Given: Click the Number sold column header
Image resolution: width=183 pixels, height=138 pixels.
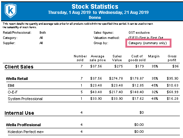Looking at the screenshot, I should point(80,58).
